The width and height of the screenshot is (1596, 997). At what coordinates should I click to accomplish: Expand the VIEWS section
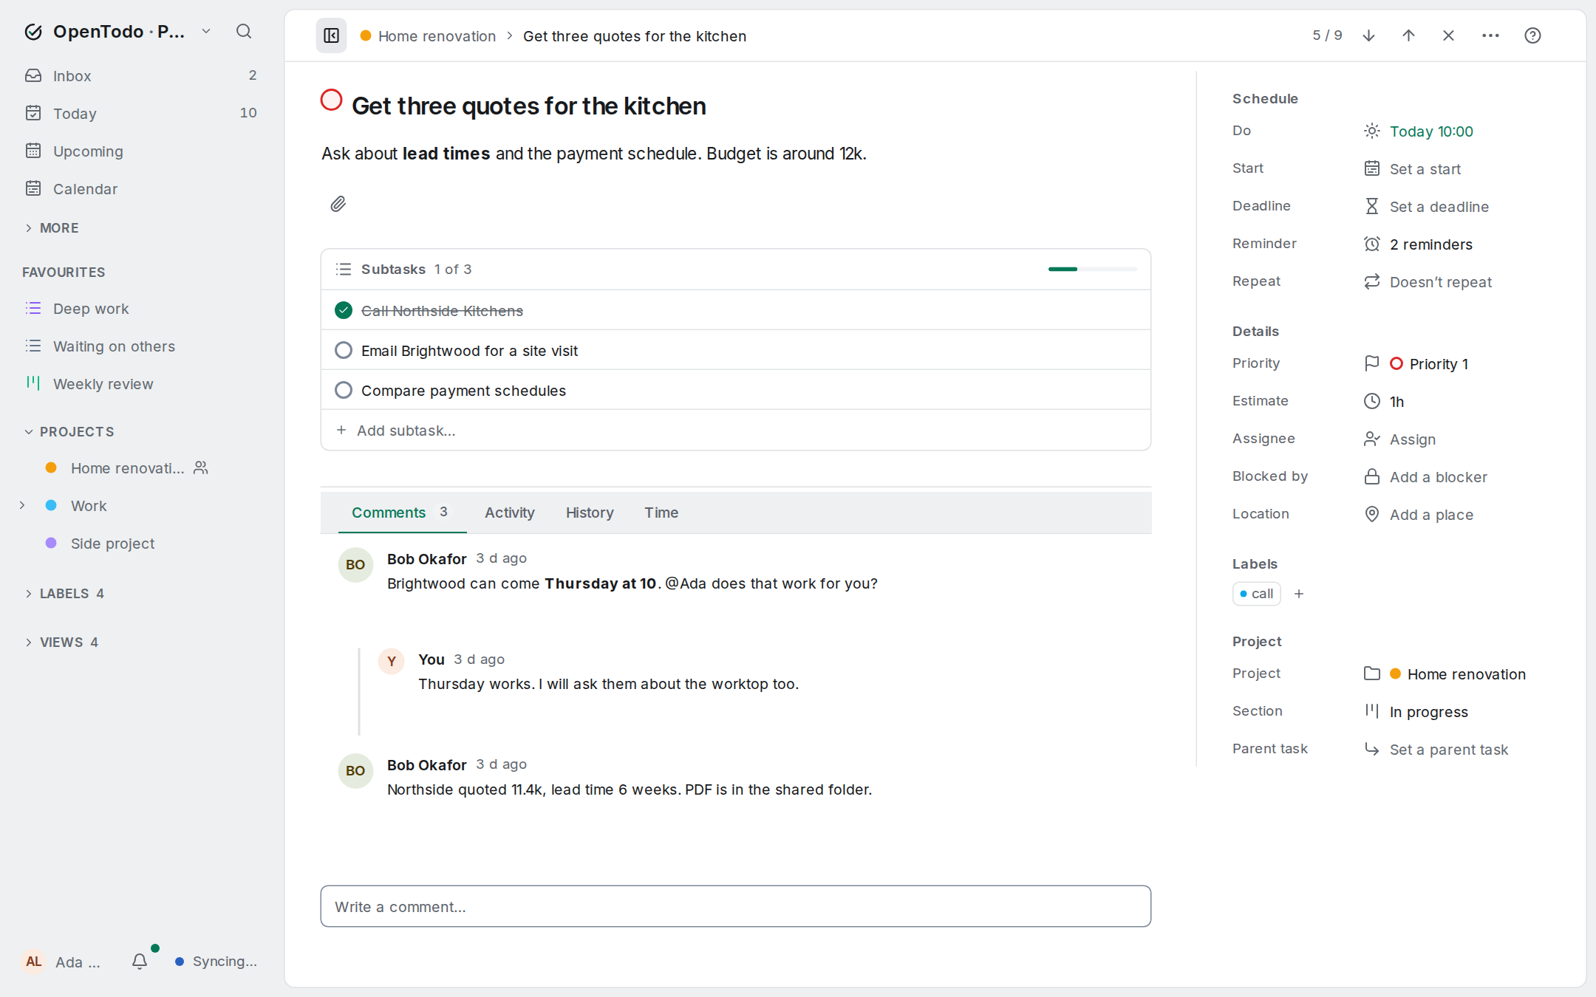point(61,642)
